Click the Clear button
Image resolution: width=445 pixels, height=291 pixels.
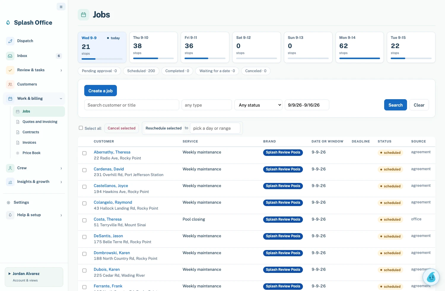coord(419,105)
